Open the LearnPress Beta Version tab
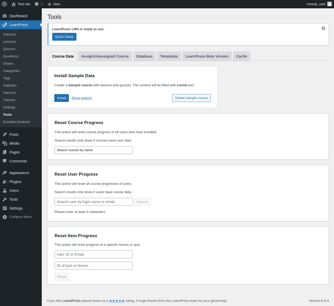This screenshot has width=334, height=306. click(x=207, y=56)
